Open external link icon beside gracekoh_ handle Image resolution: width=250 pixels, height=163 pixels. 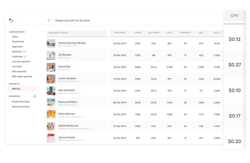(x=73, y=70)
